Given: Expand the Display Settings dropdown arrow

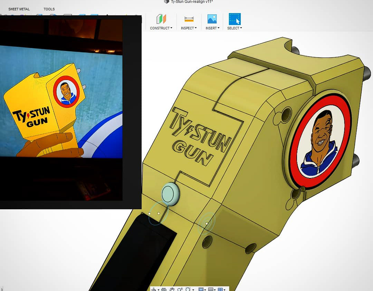Looking at the screenshot, I should (x=205, y=290).
